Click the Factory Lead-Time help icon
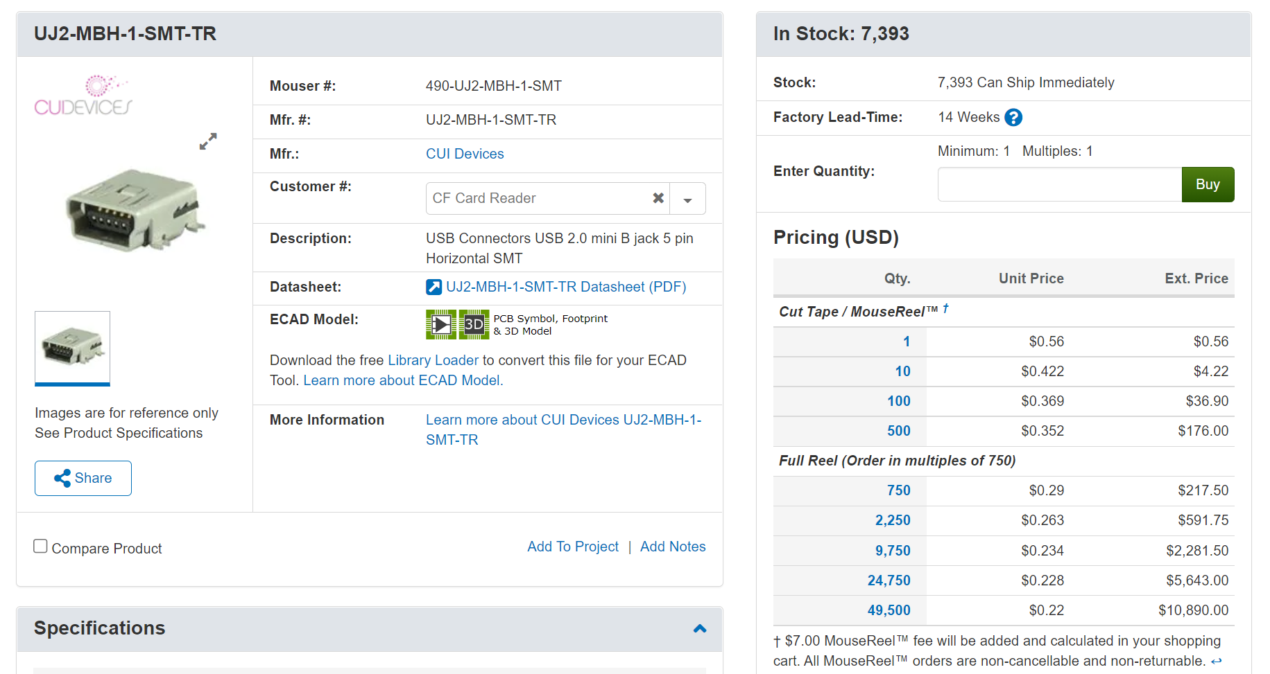 coord(1013,118)
